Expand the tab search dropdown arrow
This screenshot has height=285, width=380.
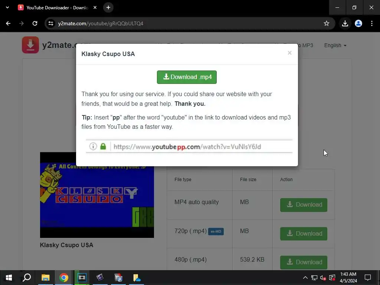coord(7,7)
